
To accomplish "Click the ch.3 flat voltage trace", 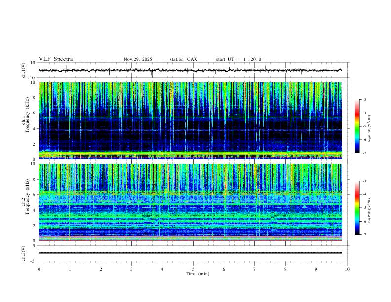I will click(x=191, y=253).
